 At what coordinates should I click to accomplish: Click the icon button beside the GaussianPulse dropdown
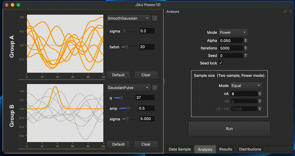click(154, 88)
